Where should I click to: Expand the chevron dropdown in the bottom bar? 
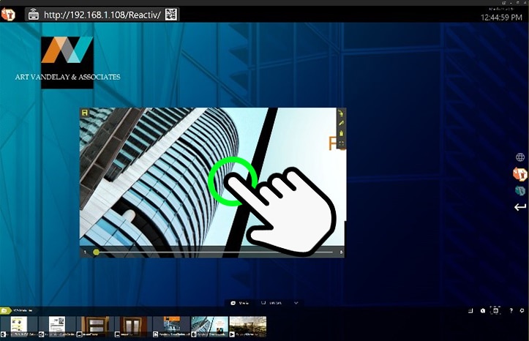click(296, 303)
